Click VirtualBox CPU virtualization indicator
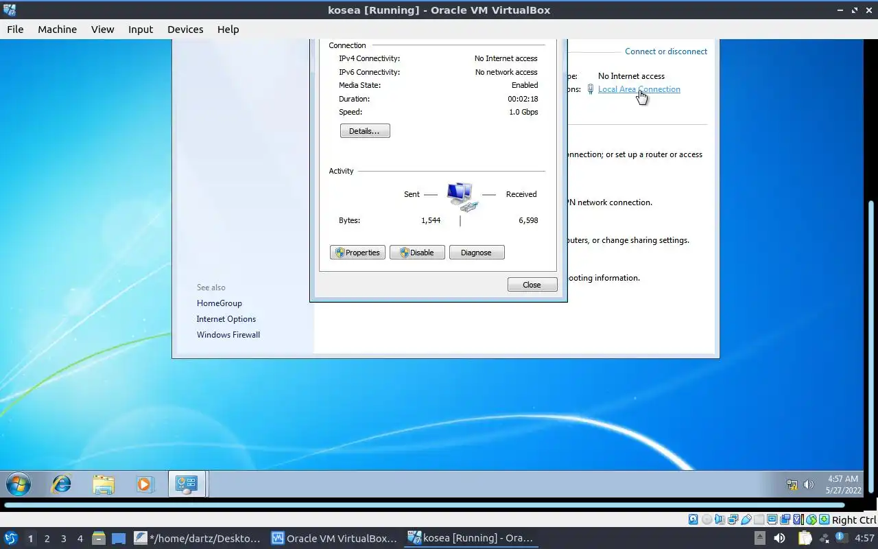The image size is (878, 549). click(798, 519)
